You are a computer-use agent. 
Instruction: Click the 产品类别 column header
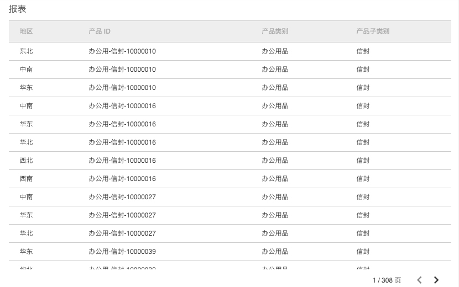(x=275, y=31)
